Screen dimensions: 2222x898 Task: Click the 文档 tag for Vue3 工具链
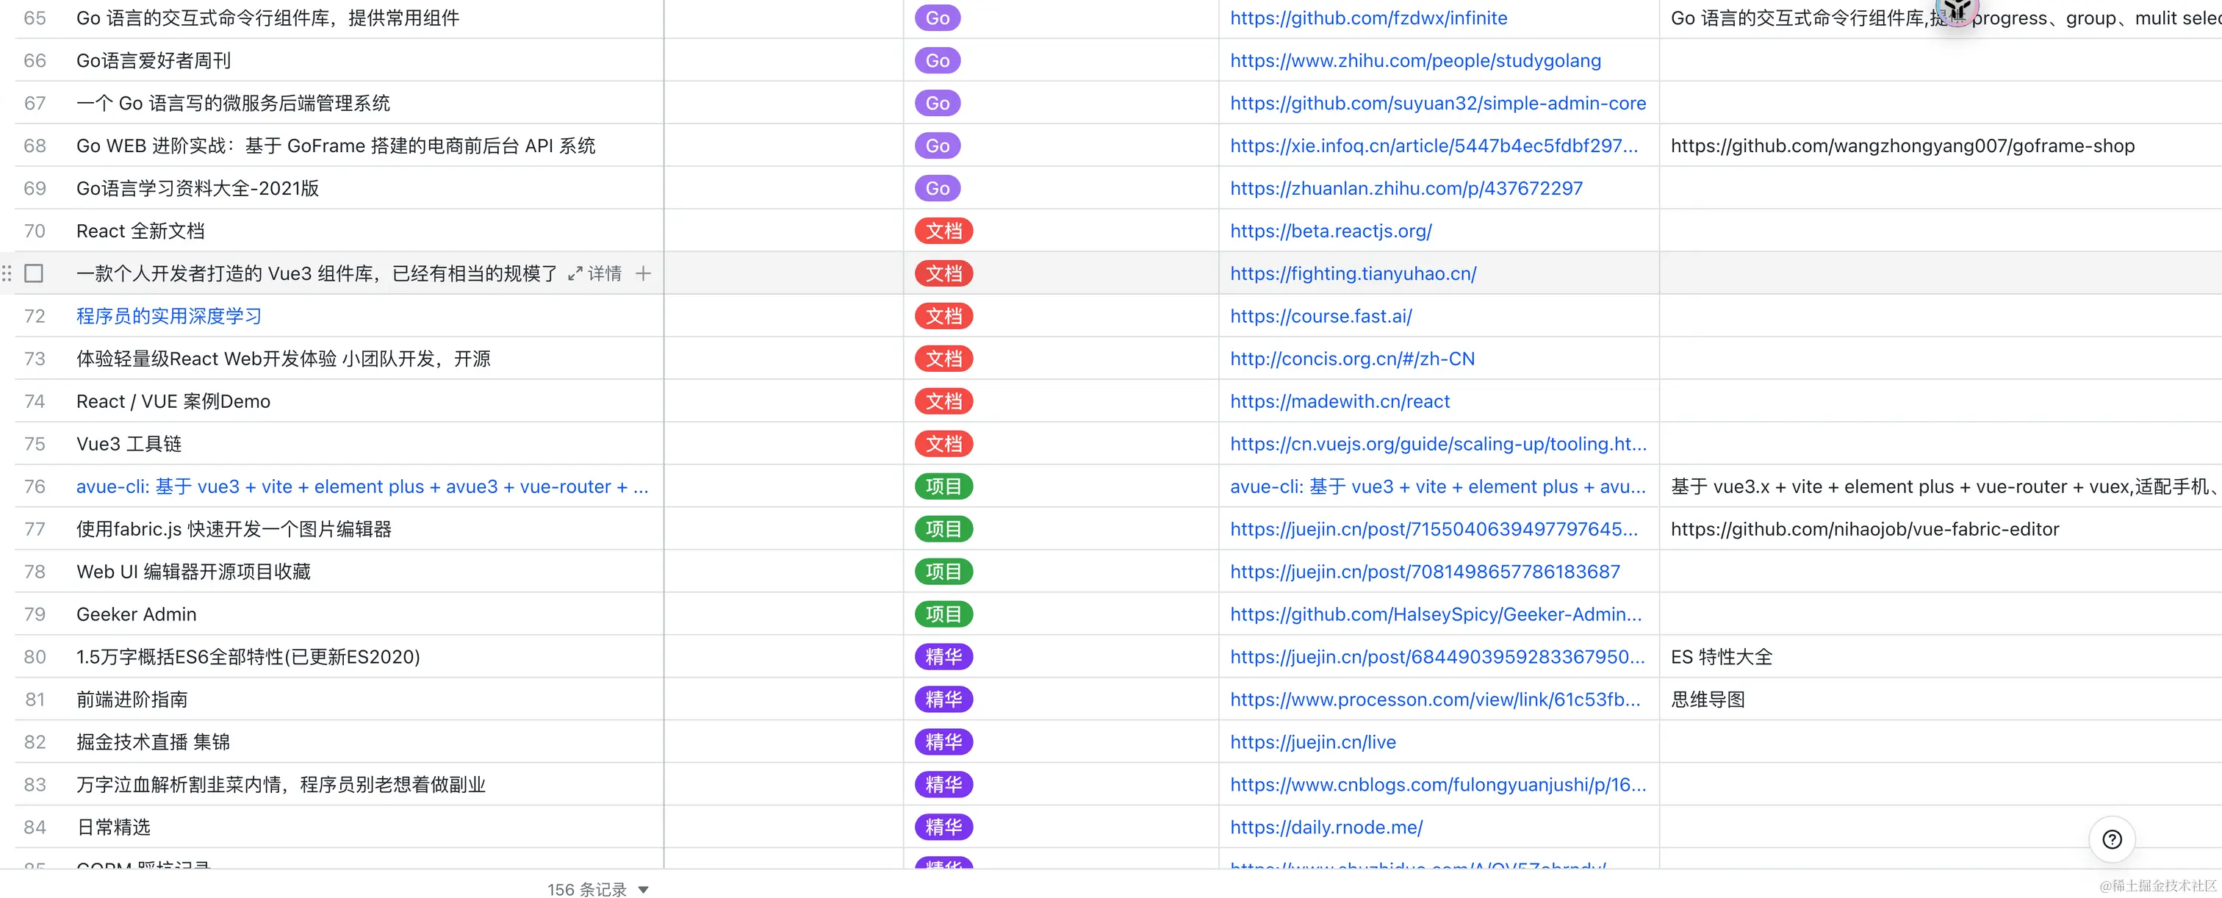[943, 445]
